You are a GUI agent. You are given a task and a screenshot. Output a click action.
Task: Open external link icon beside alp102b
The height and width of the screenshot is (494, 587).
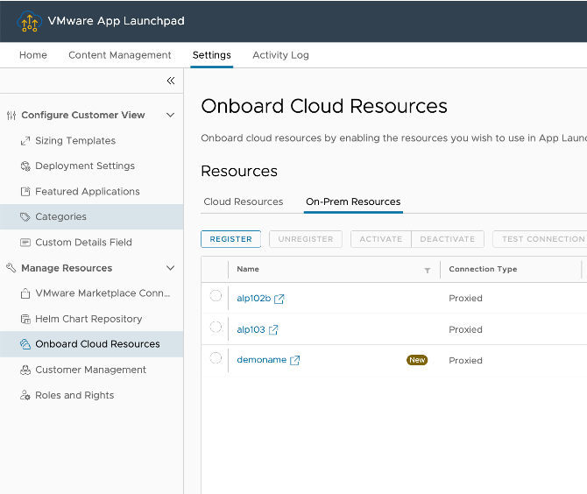(x=279, y=299)
